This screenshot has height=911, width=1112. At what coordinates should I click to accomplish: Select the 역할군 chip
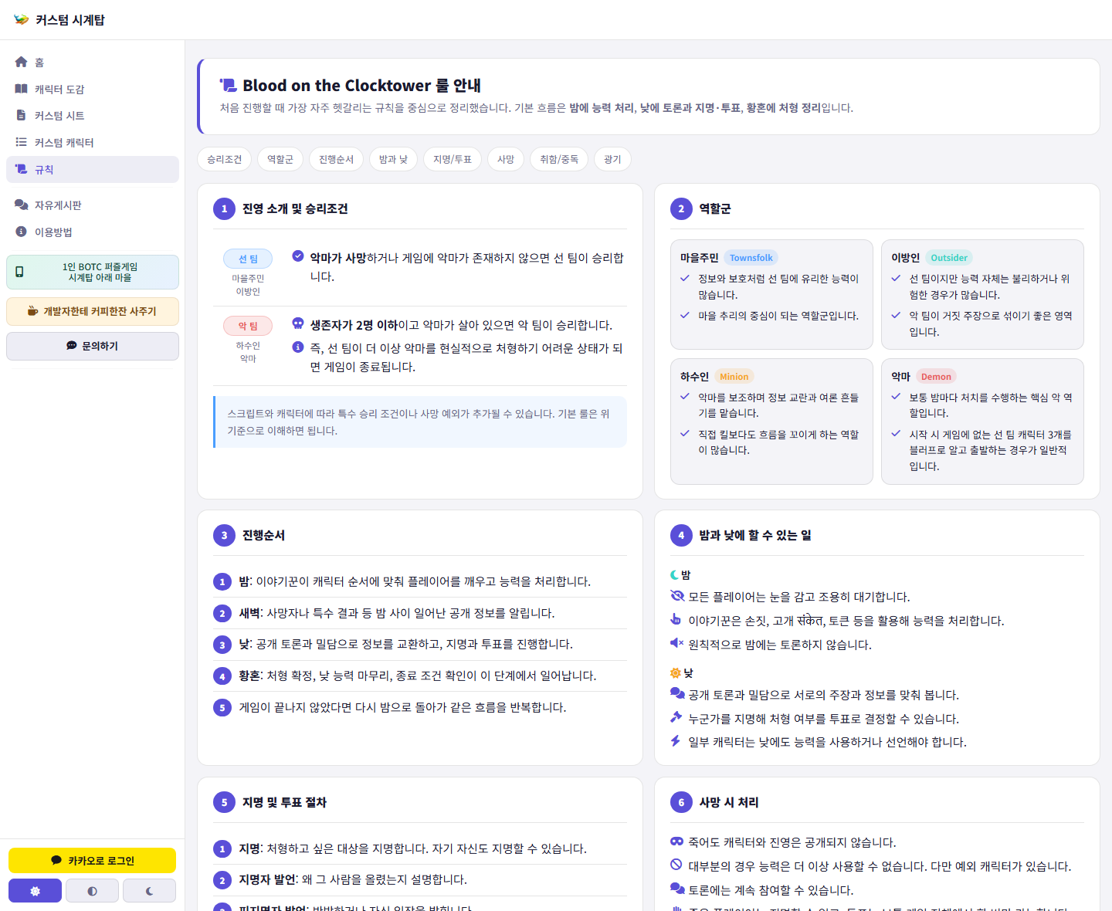tap(280, 159)
